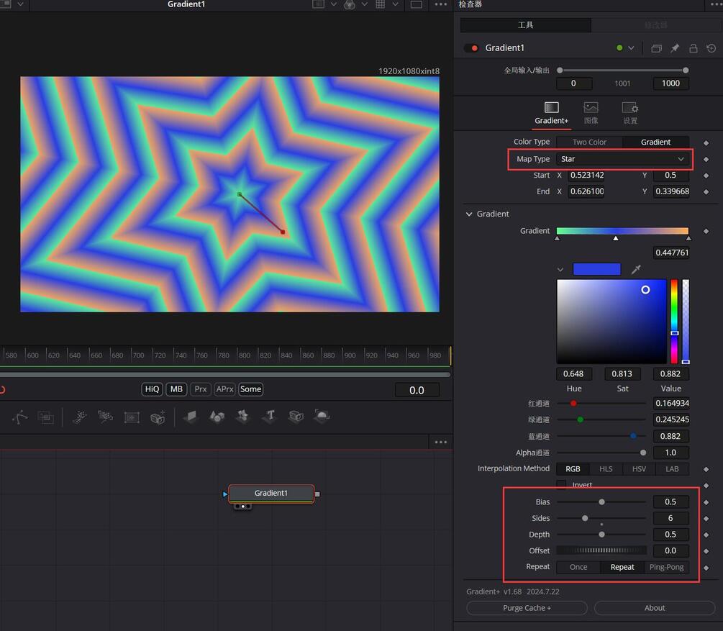
Task: Toggle the APrx auto proxy option
Action: (224, 389)
